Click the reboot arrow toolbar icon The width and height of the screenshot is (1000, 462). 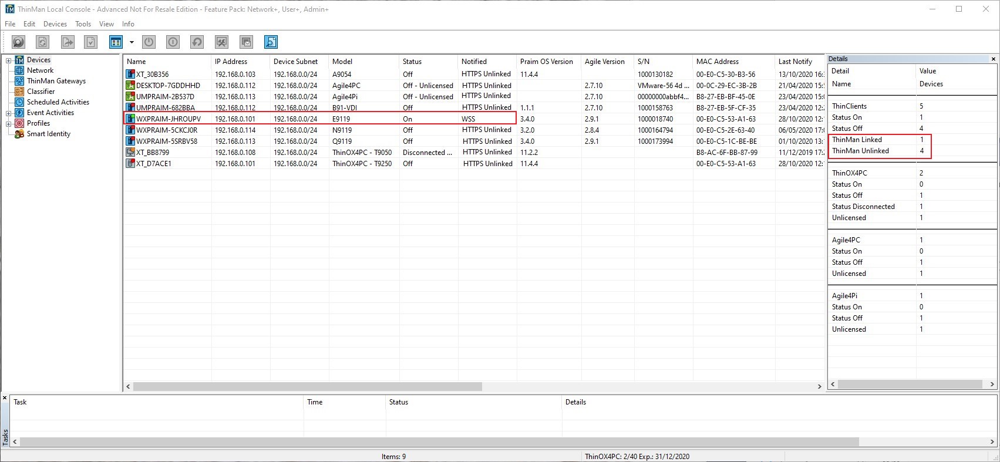click(x=197, y=42)
